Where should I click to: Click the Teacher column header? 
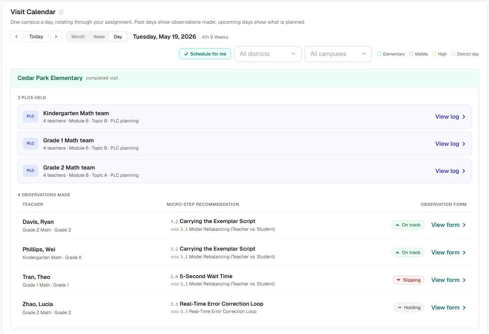pos(33,204)
